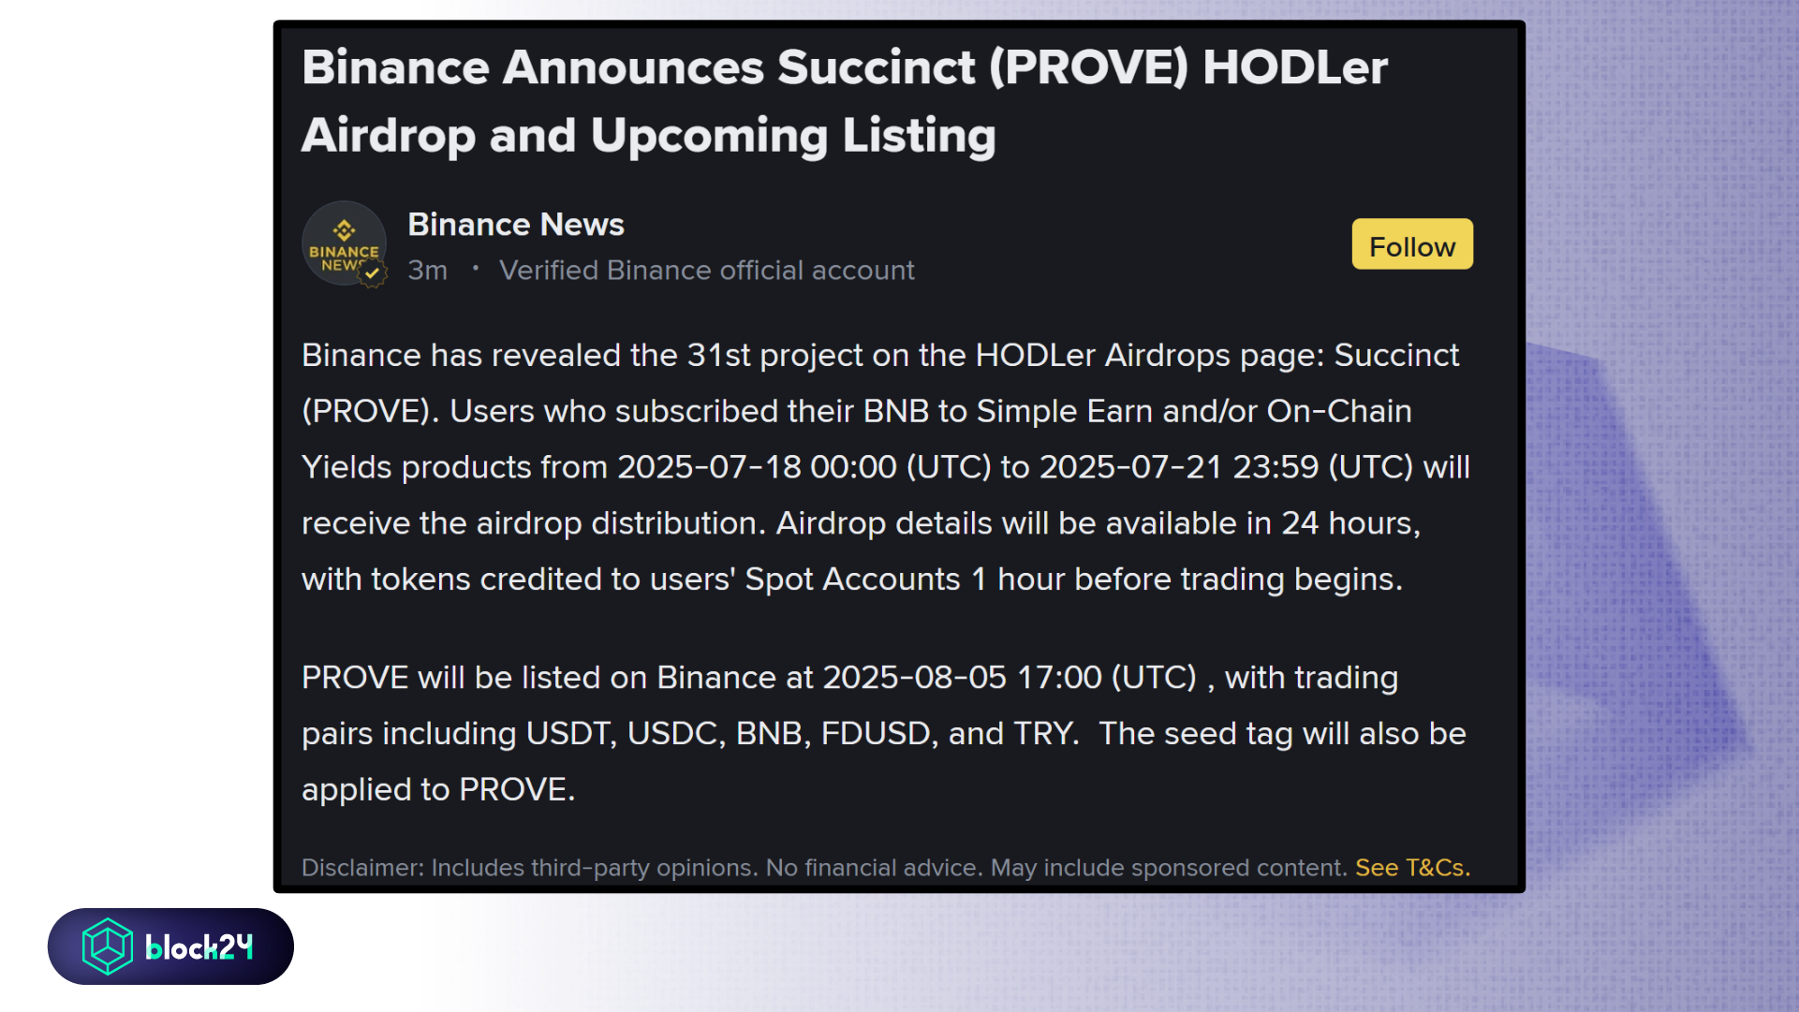Click the 31st project HODLer Airdrops paragraph
Viewport: 1799px width, 1012px height.
(x=885, y=467)
